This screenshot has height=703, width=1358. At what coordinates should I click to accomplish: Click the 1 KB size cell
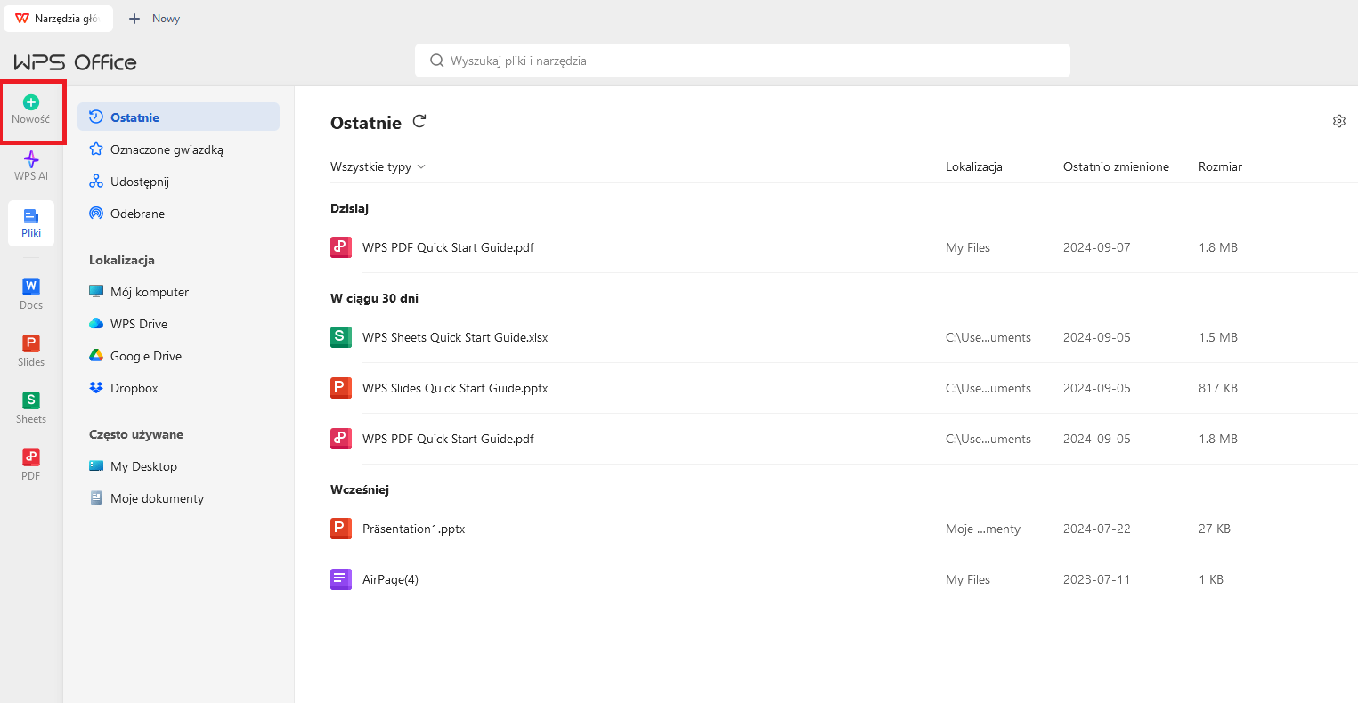point(1211,579)
